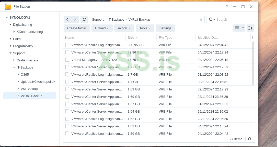Expand the Edith folder arrow
The image size is (277, 147).
click(x=10, y=39)
